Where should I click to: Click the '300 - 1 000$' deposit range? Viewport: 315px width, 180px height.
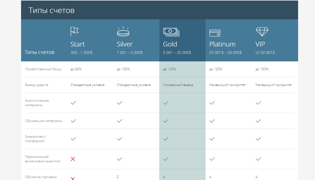tap(81, 53)
